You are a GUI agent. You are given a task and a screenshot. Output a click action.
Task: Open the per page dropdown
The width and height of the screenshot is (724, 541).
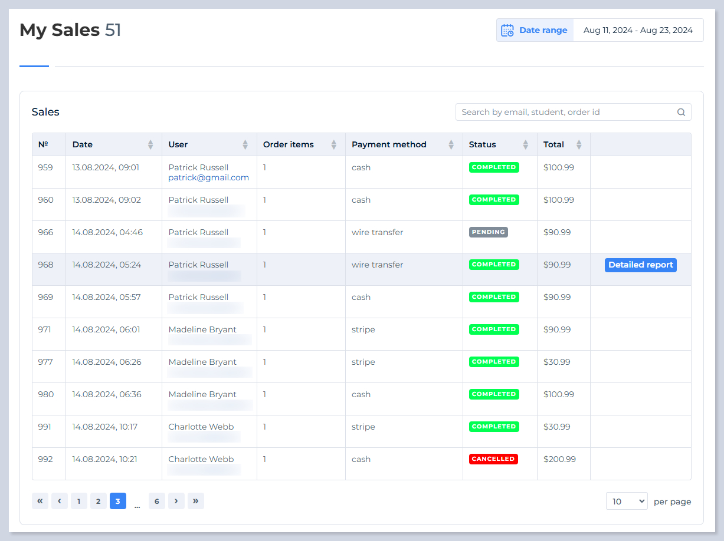[627, 501]
